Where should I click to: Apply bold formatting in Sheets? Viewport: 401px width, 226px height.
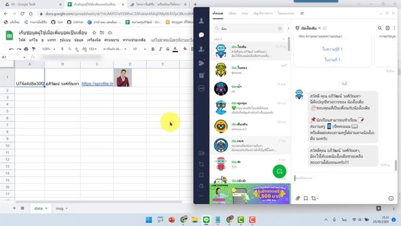click(153, 49)
